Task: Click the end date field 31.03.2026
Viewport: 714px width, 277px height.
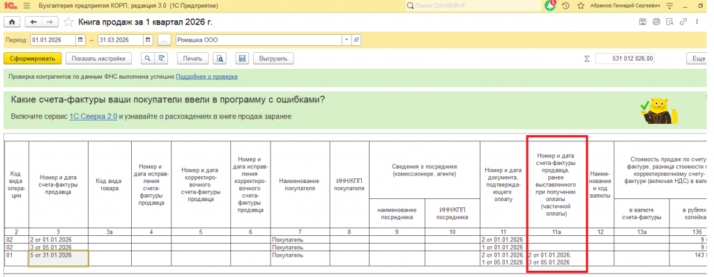Action: point(121,40)
